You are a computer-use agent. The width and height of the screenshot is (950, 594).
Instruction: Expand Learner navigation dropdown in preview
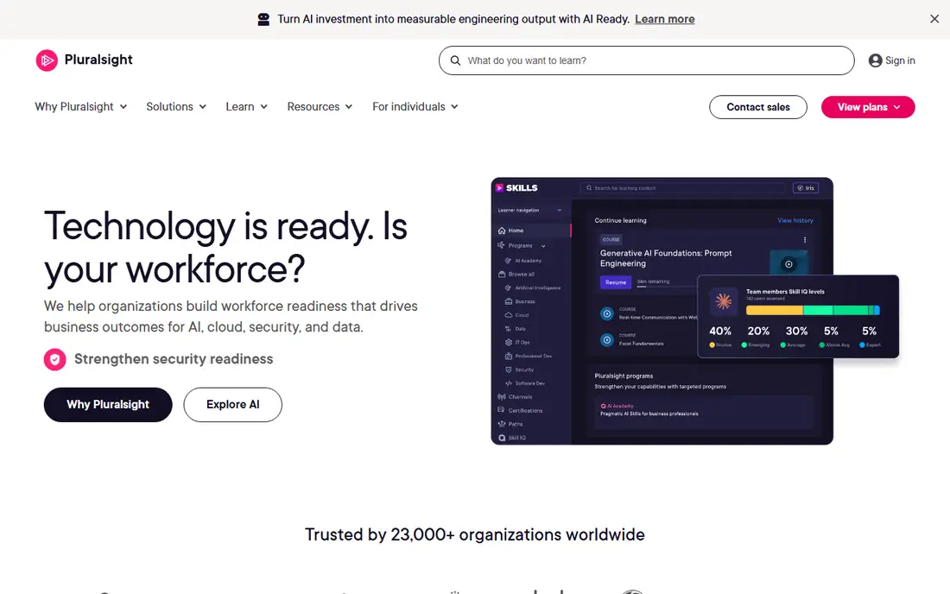529,210
